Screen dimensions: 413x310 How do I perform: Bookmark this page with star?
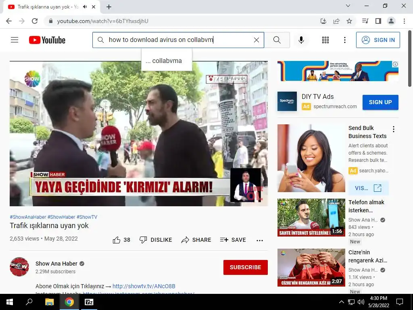pos(349,21)
